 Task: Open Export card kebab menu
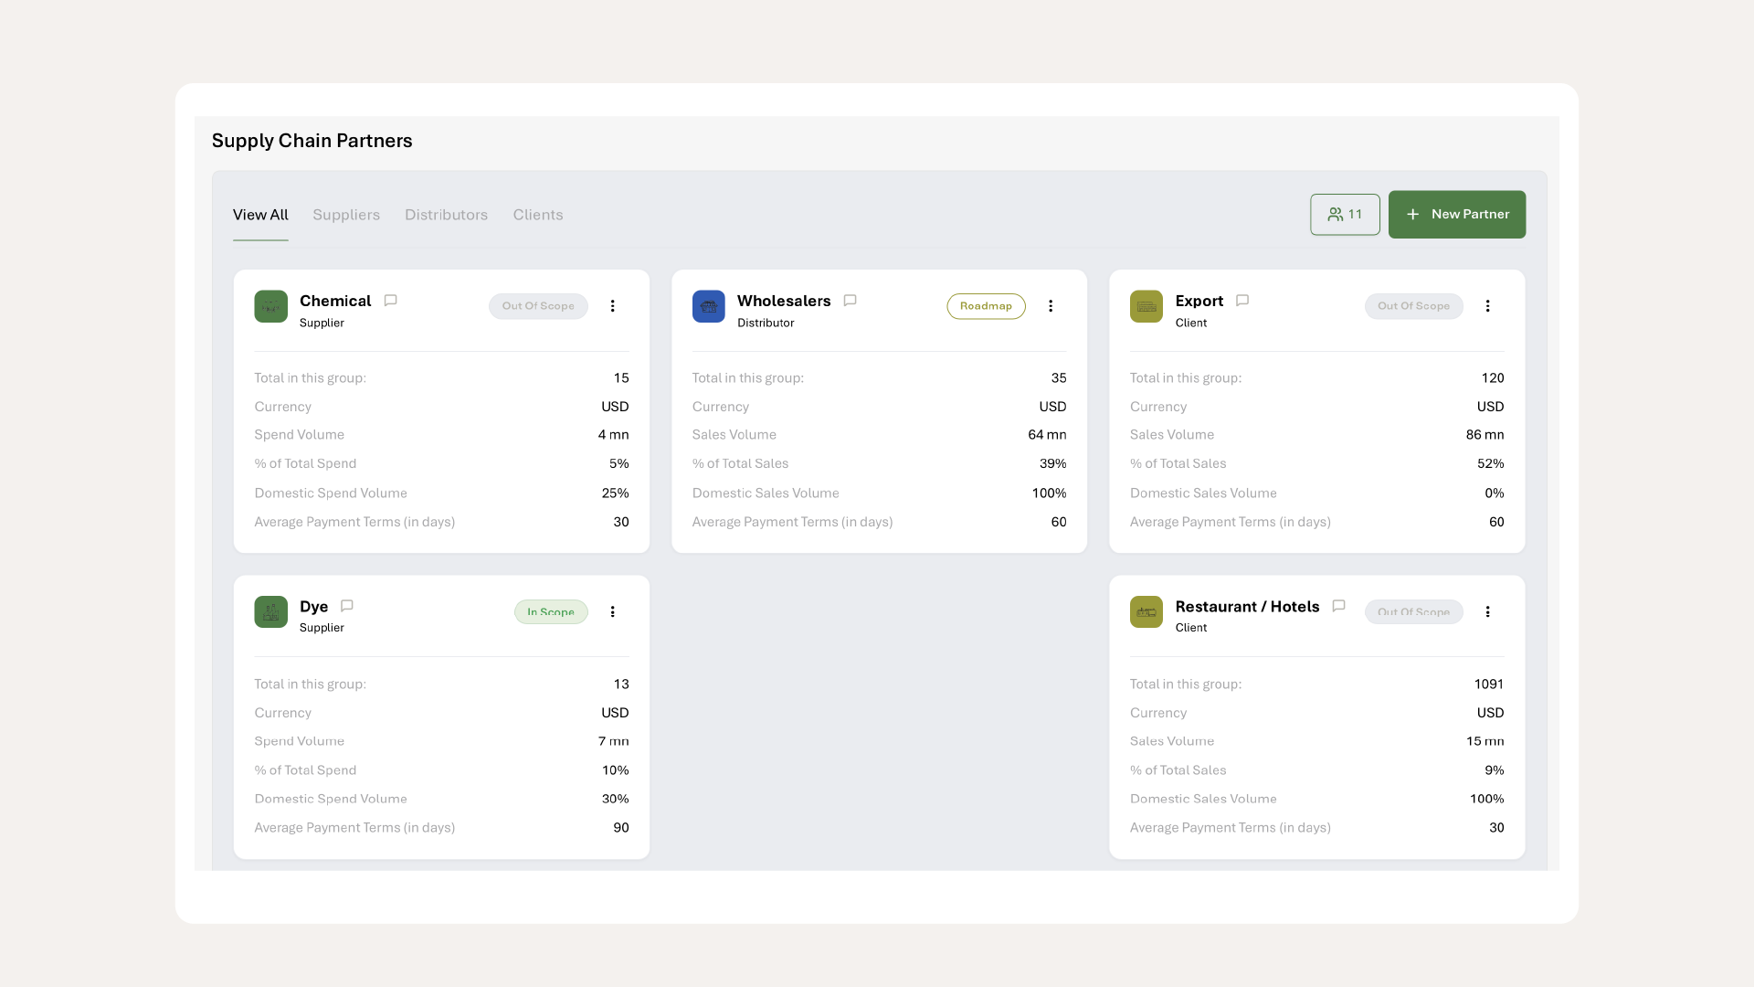1487,306
